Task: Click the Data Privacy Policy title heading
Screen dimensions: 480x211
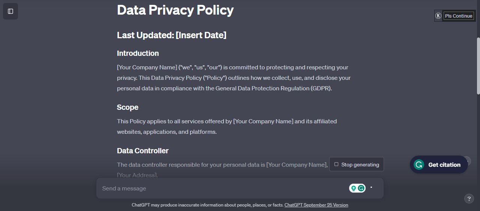Action: (175, 10)
